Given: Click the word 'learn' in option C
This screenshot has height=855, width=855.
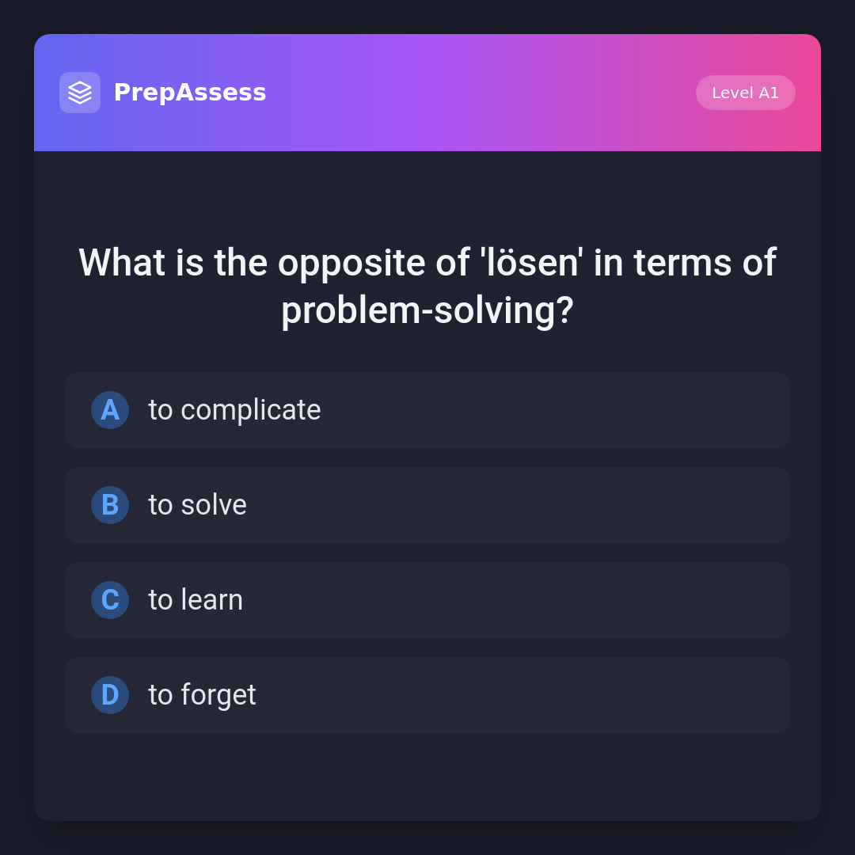Looking at the screenshot, I should [211, 600].
